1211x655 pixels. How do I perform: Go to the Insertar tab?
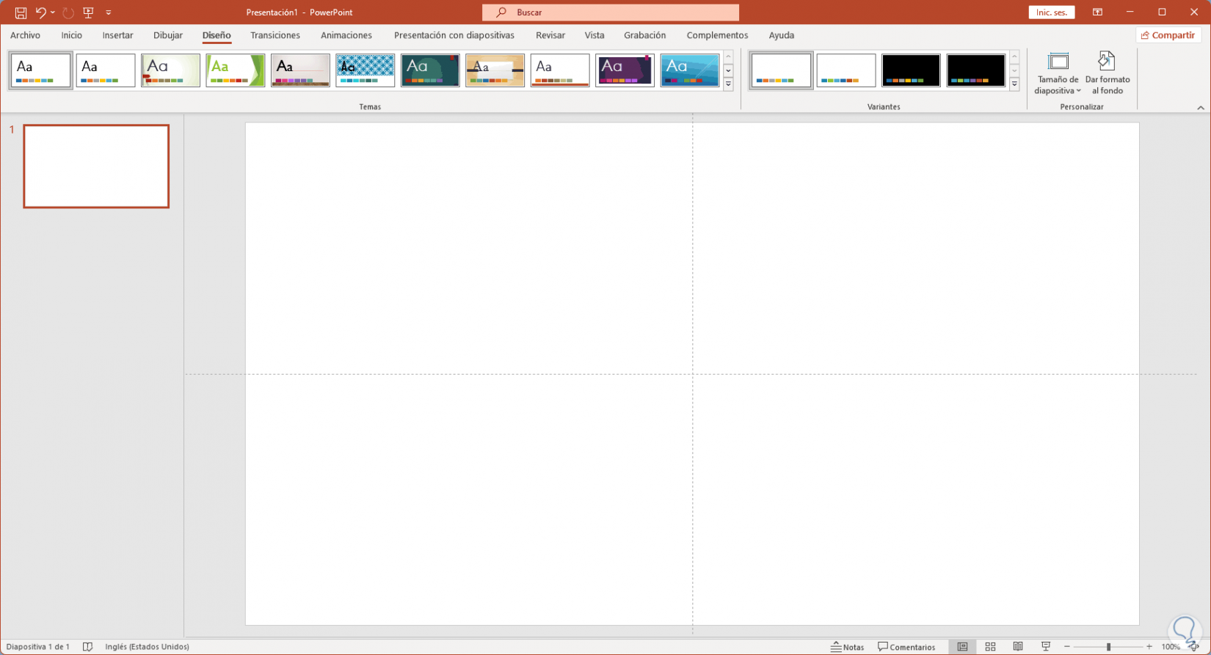[118, 35]
